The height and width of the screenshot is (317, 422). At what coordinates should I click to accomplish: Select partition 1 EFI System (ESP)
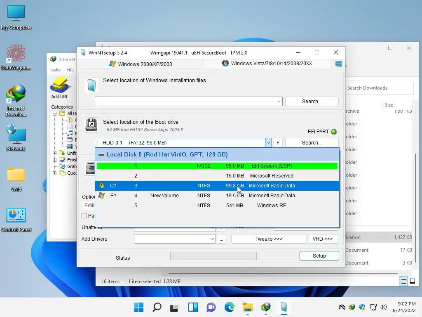(217, 166)
